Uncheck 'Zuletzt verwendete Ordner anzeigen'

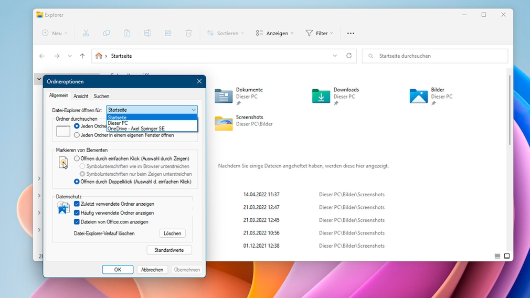[x=77, y=204]
